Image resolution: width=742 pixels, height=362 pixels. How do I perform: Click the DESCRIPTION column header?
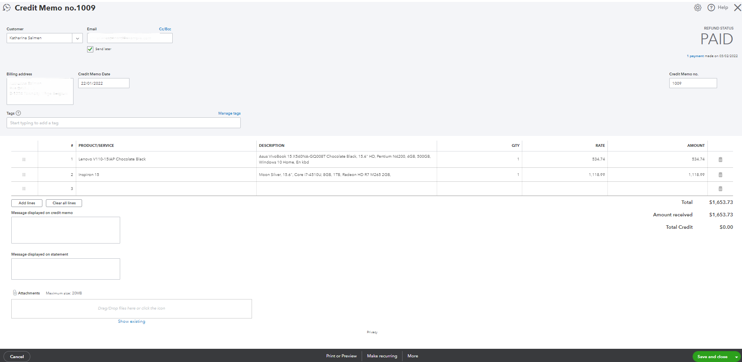[x=272, y=146]
